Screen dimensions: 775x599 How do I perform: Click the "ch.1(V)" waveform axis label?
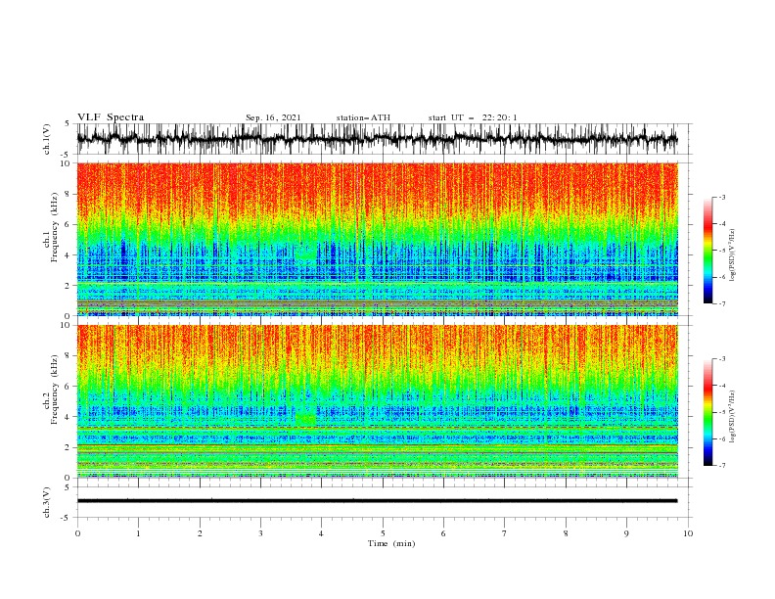(47, 139)
